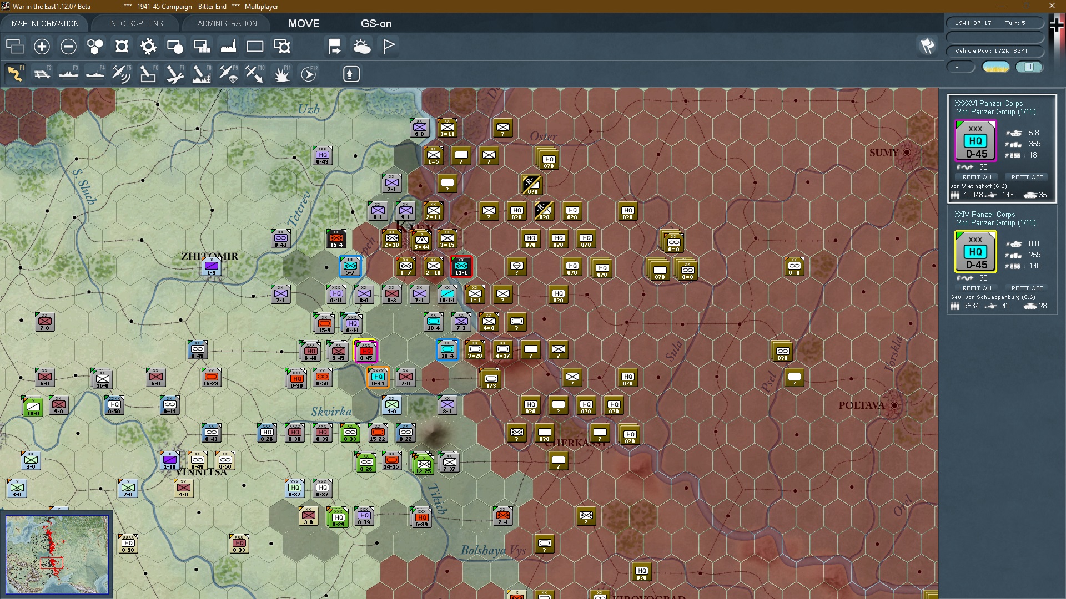Click the minimap overview thumbnail
Viewport: 1066px width, 599px height.
(x=57, y=554)
